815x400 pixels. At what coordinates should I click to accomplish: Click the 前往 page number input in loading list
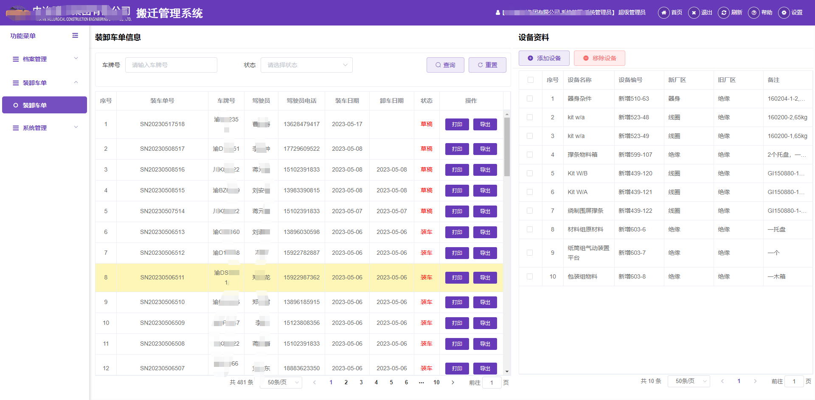492,383
